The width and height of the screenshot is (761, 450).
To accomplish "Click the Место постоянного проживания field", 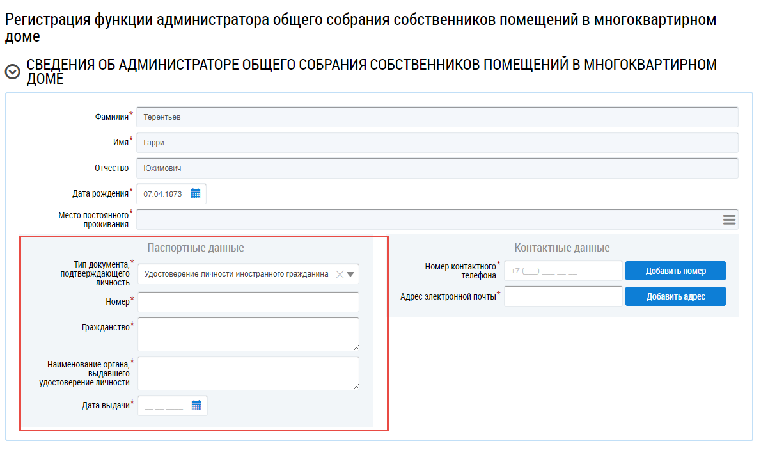I will point(427,220).
